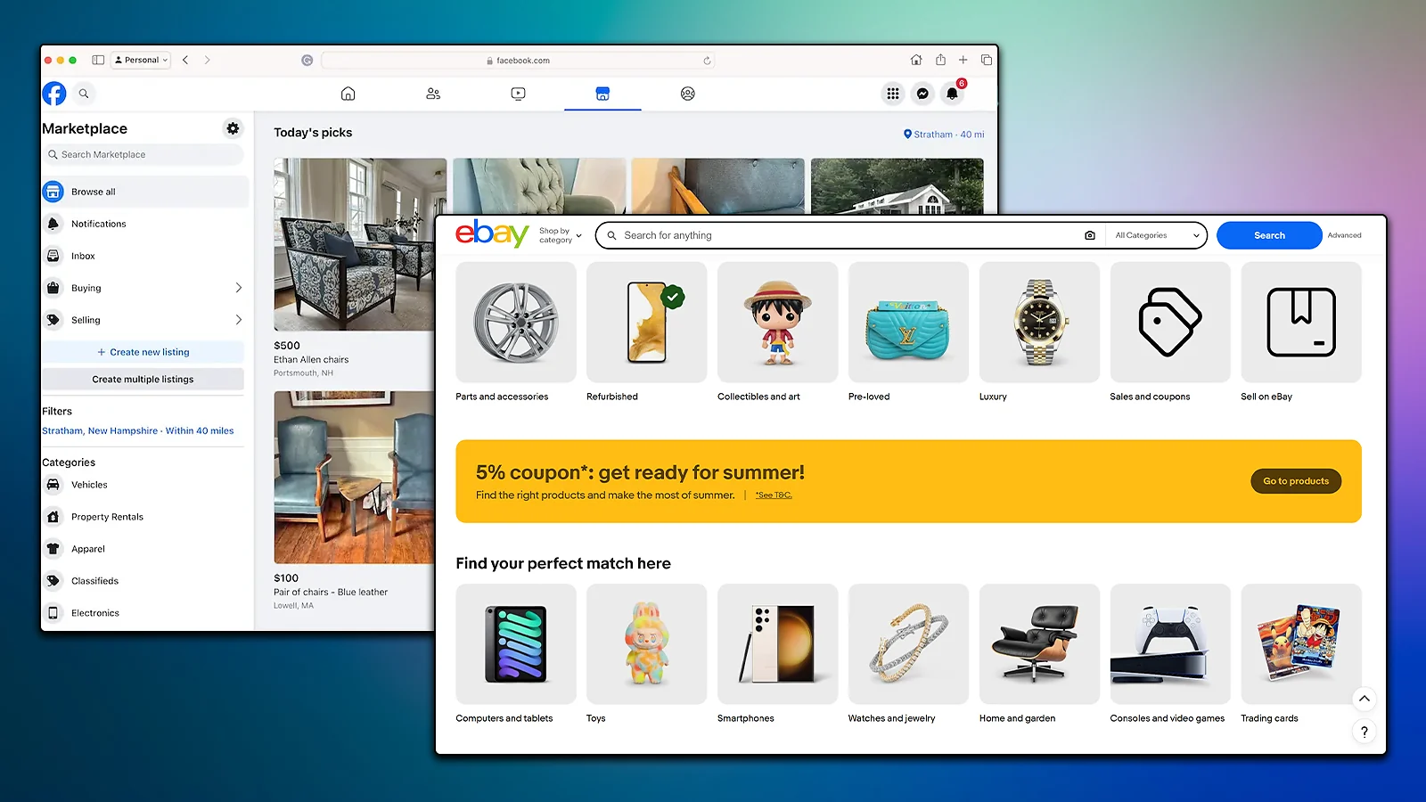This screenshot has width=1426, height=802.
Task: Open the Facebook Groups tab icon
Action: [687, 94]
